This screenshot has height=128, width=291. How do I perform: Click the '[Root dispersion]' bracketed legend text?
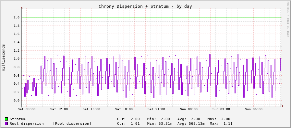(x=72, y=123)
